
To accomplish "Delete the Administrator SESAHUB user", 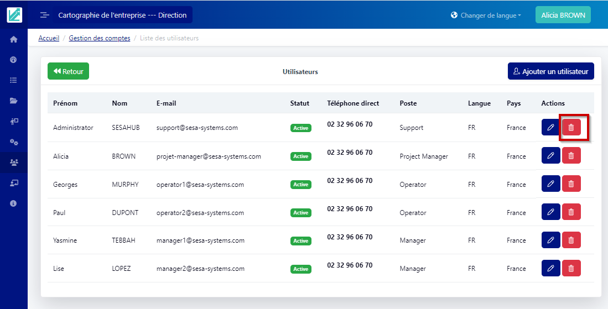I will point(571,128).
